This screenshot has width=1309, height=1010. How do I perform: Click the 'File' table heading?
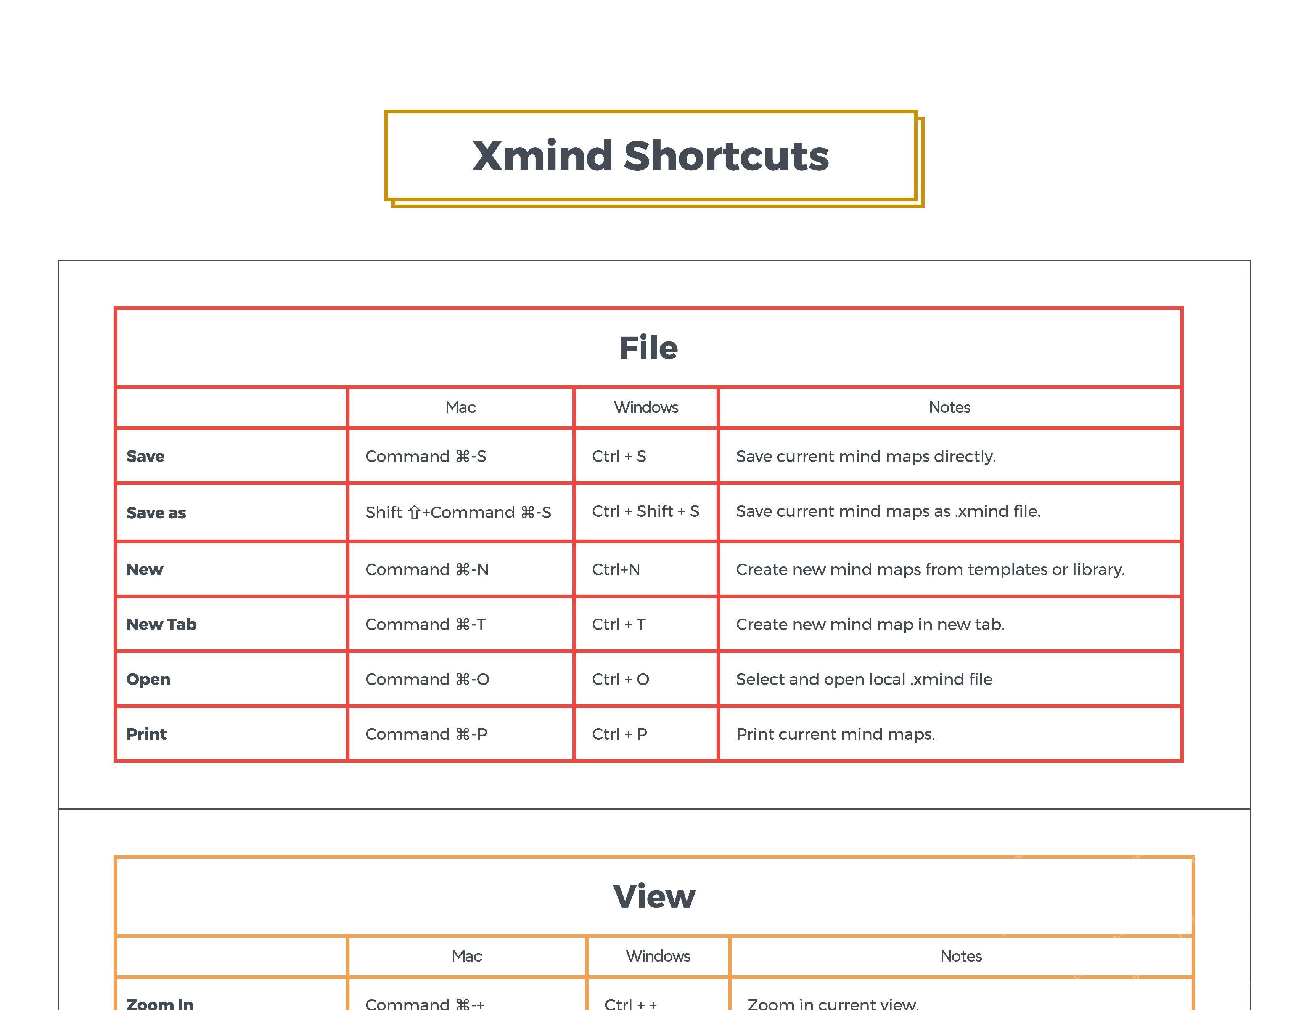tap(648, 348)
